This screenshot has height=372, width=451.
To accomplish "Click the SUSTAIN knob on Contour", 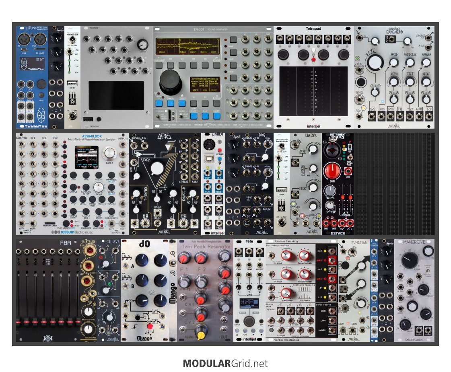I will click(x=313, y=169).
